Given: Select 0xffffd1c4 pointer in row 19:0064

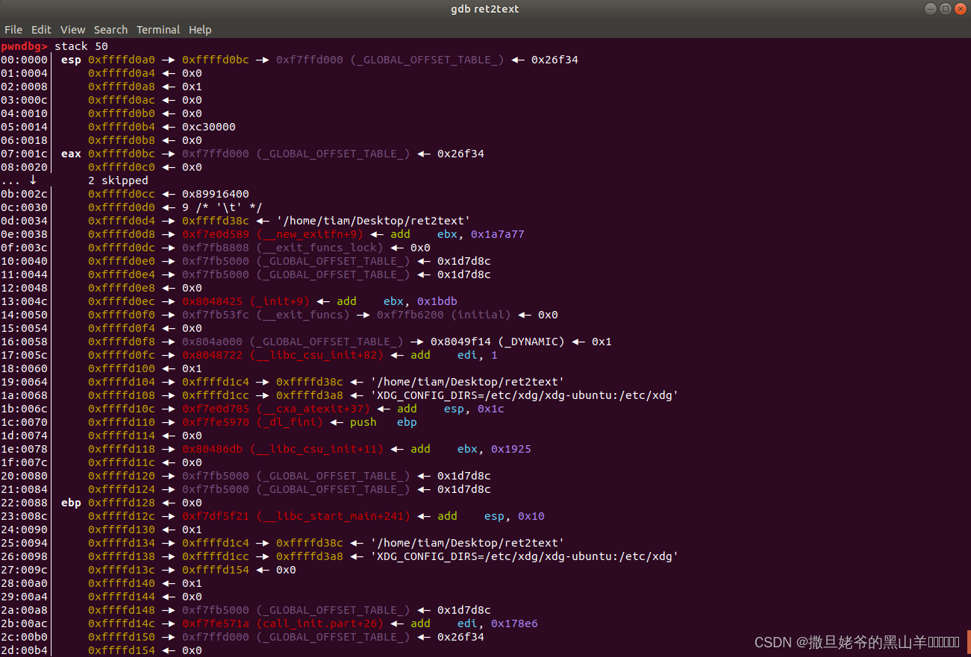Looking at the screenshot, I should click(216, 382).
